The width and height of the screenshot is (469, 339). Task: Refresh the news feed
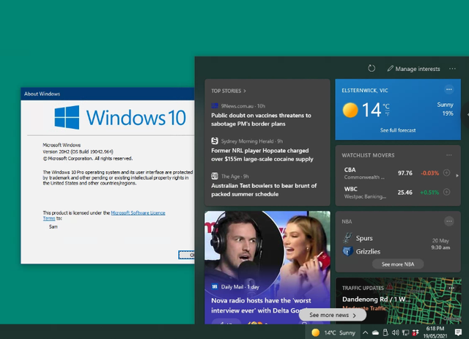(372, 68)
